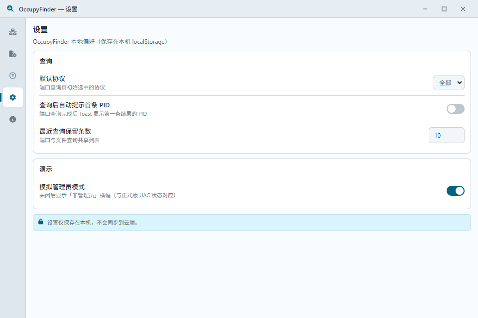The height and width of the screenshot is (318, 478).
Task: Enable auto-prompt first PID toggle
Action: [456, 109]
